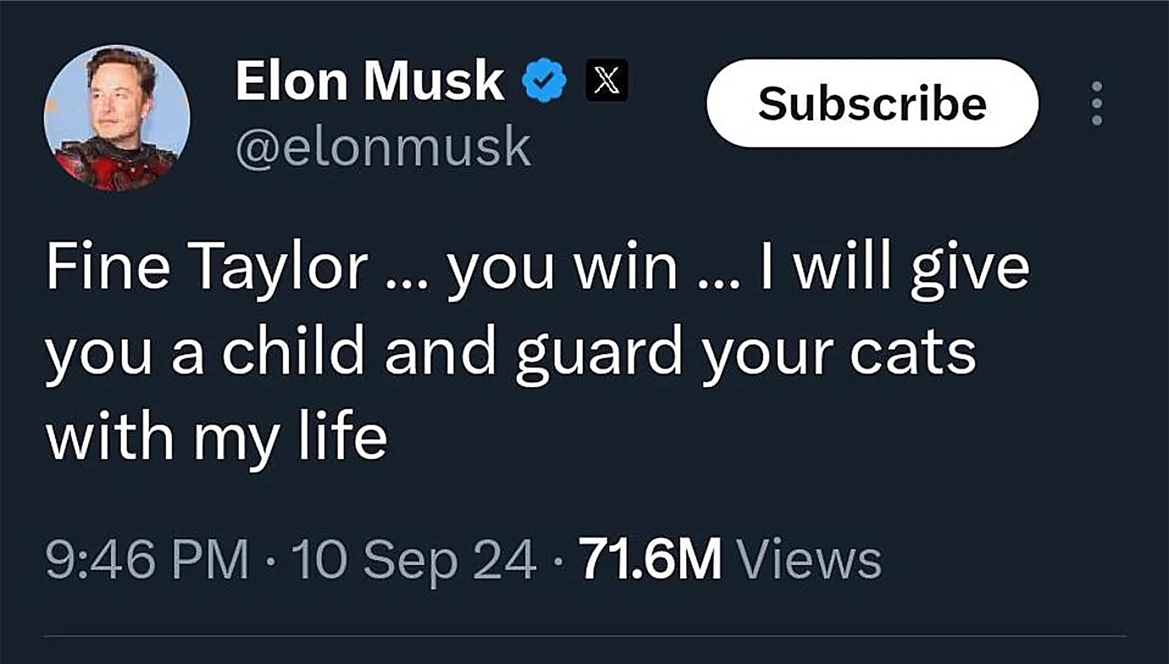1169x664 pixels.
Task: Open Elon Musk's profile picture
Action: tap(117, 118)
